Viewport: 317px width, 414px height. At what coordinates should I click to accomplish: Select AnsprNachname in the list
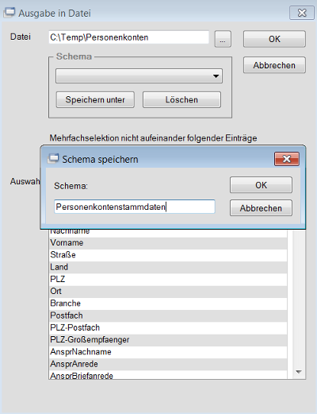click(168, 352)
